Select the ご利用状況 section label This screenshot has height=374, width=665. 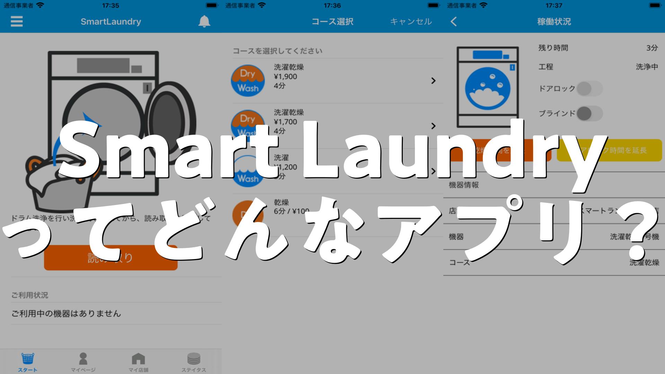(x=30, y=295)
